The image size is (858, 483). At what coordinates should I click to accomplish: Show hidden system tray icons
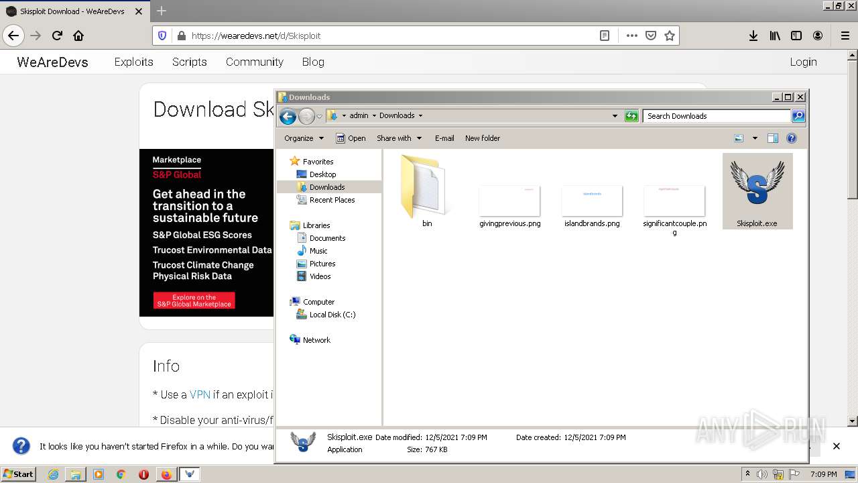[747, 474]
